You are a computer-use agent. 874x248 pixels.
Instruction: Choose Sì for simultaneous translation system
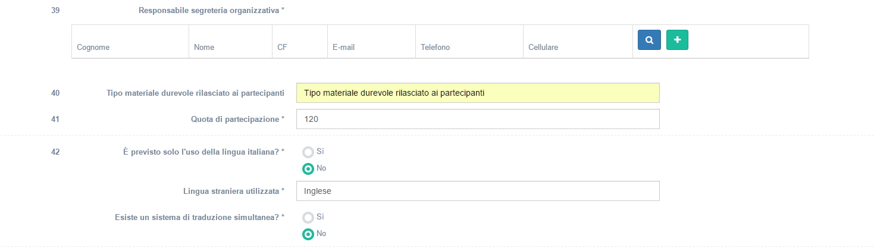point(308,218)
